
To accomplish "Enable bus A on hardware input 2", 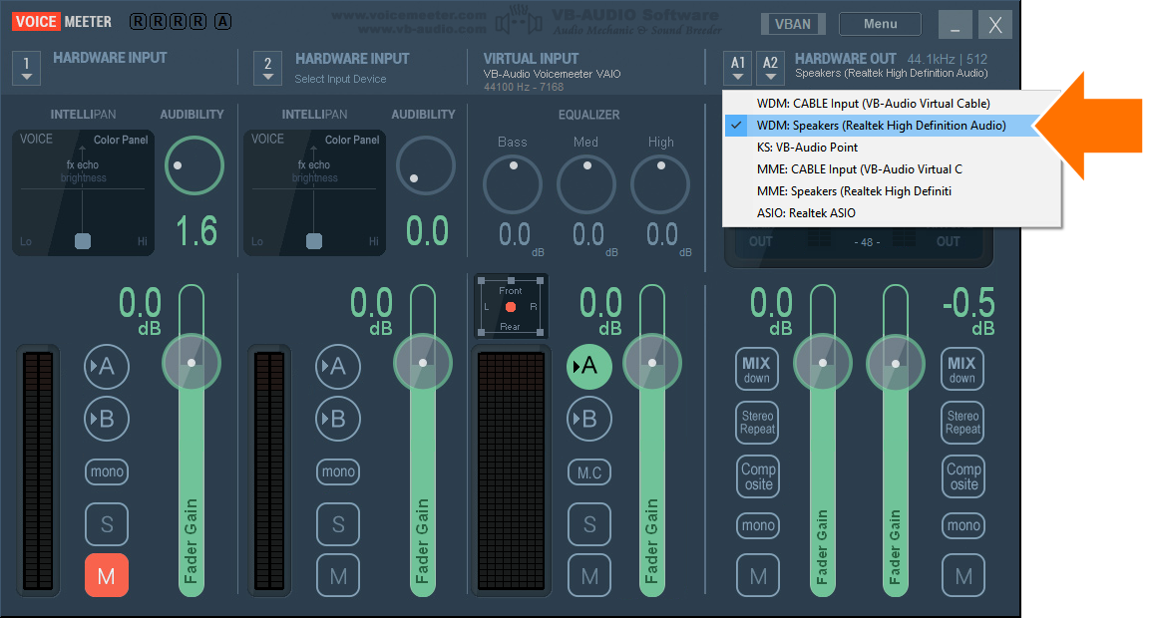I will tap(338, 367).
